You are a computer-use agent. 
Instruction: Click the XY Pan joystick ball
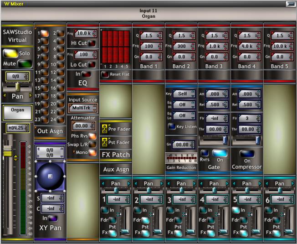(x=50, y=176)
